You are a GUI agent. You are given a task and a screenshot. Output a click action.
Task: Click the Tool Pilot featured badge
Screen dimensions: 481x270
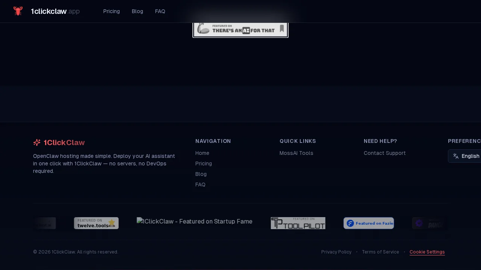coord(298,223)
